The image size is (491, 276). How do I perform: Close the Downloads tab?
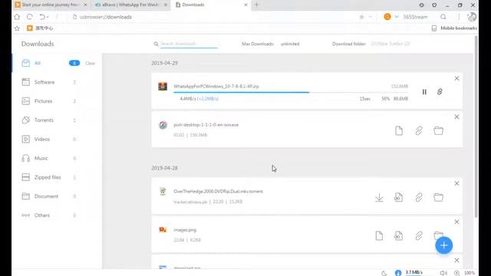click(x=245, y=5)
